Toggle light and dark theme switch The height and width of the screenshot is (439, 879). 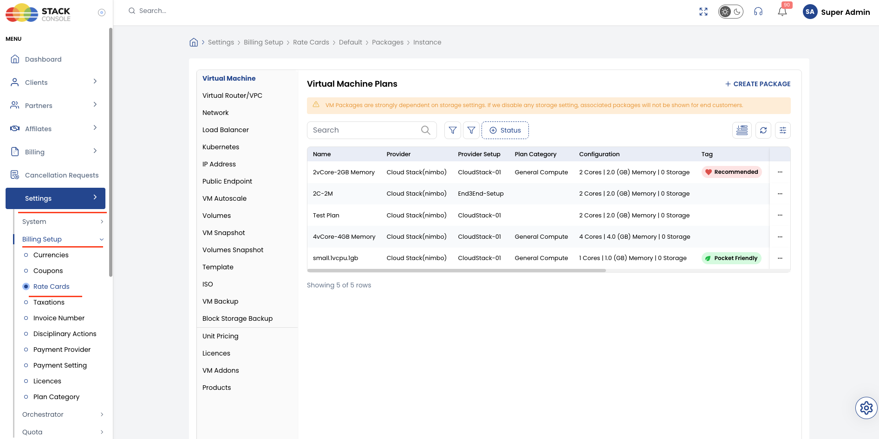point(731,12)
